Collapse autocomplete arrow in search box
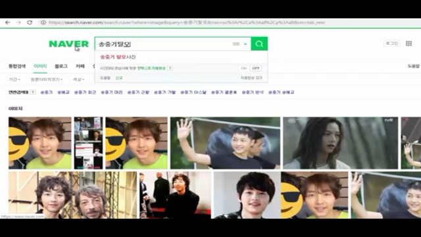The image size is (421, 237). click(x=245, y=44)
